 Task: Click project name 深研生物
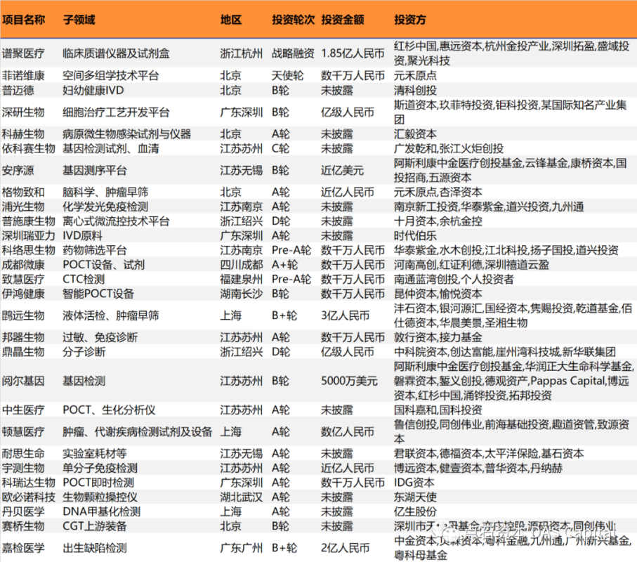pyautogui.click(x=23, y=112)
